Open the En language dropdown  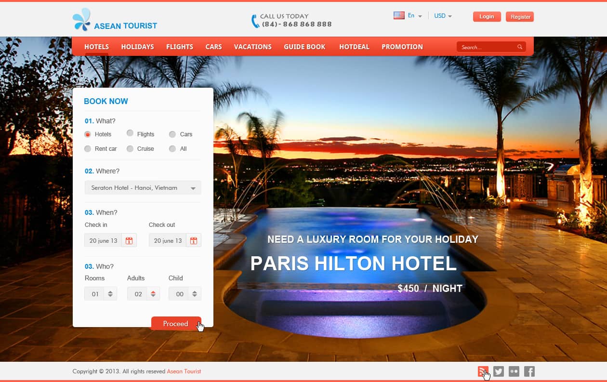pyautogui.click(x=415, y=16)
